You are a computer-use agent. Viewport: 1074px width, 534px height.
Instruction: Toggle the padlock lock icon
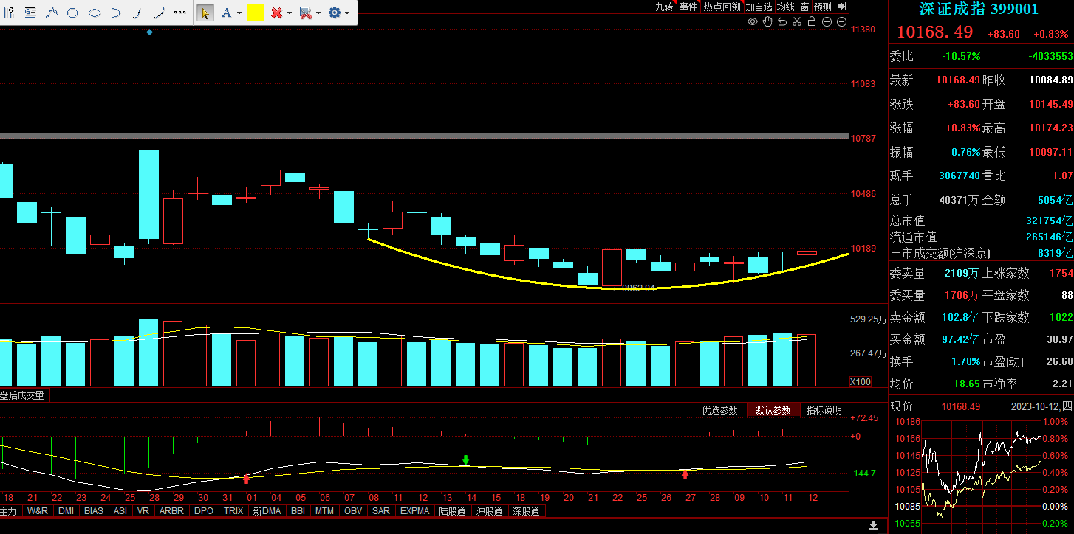[x=812, y=21]
